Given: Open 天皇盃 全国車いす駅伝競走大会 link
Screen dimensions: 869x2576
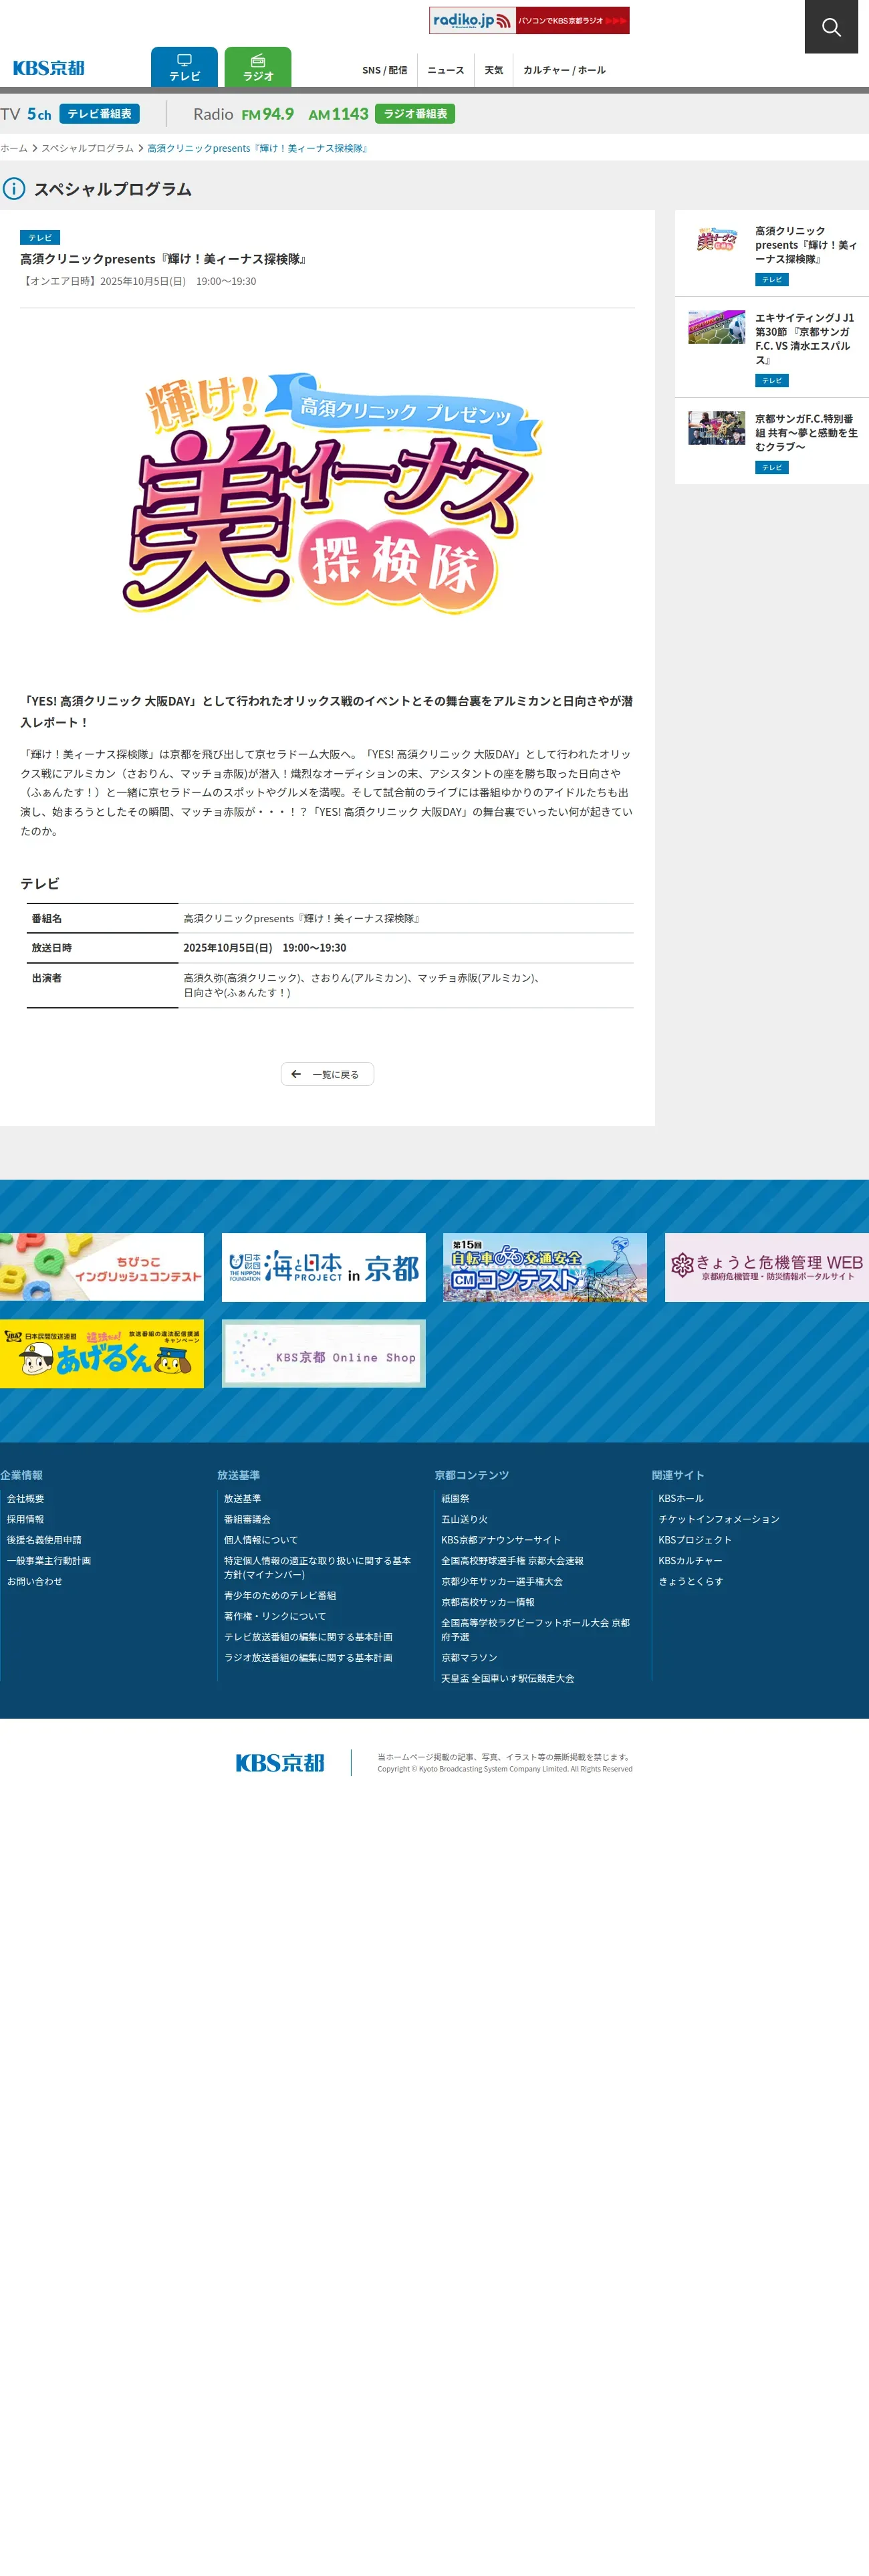Looking at the screenshot, I should (508, 1679).
